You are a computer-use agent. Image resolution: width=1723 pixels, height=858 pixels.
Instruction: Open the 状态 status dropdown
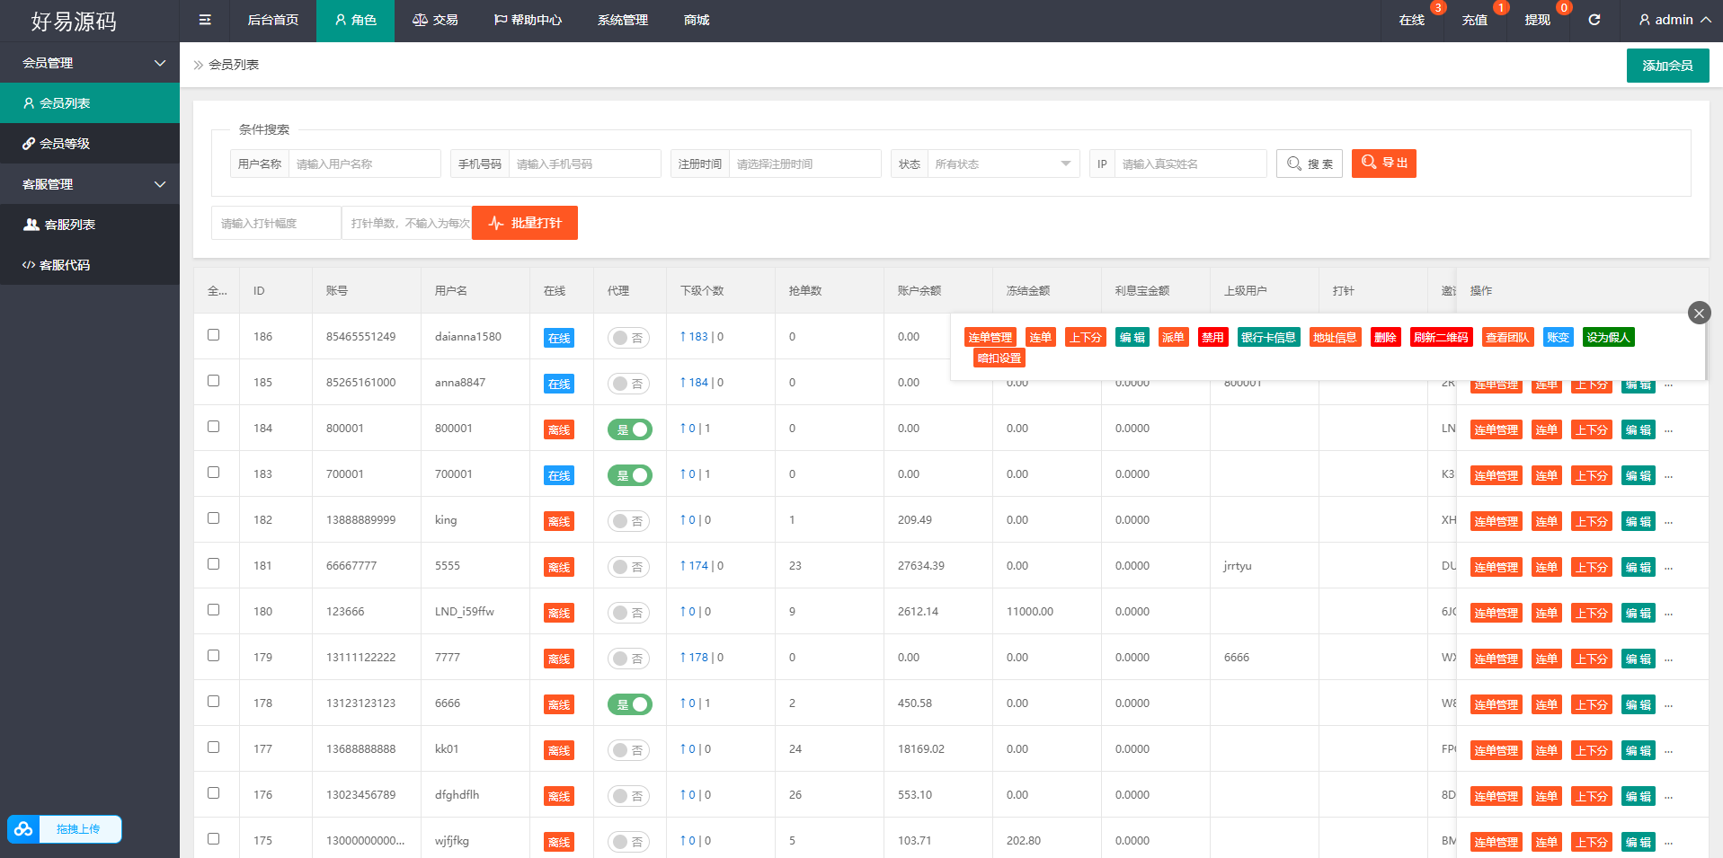point(1002,164)
